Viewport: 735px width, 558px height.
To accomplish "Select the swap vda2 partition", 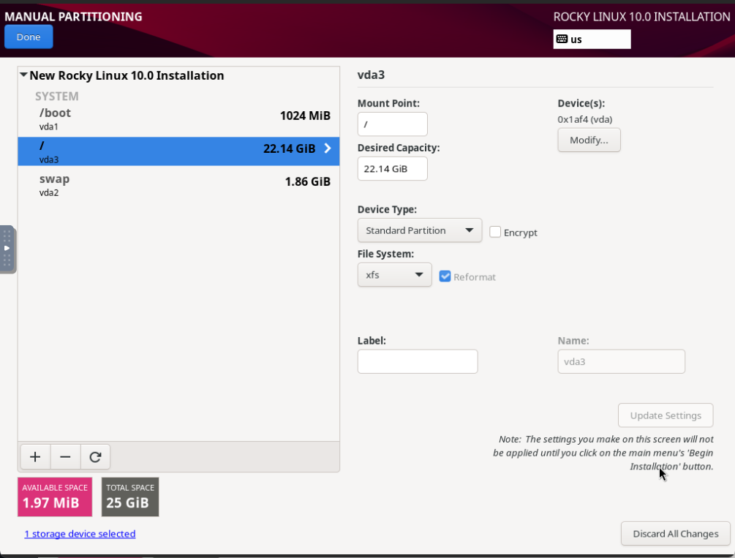I will [178, 185].
